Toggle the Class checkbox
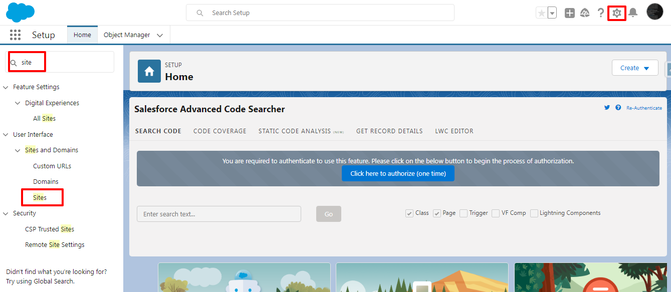The width and height of the screenshot is (671, 292). pos(409,213)
